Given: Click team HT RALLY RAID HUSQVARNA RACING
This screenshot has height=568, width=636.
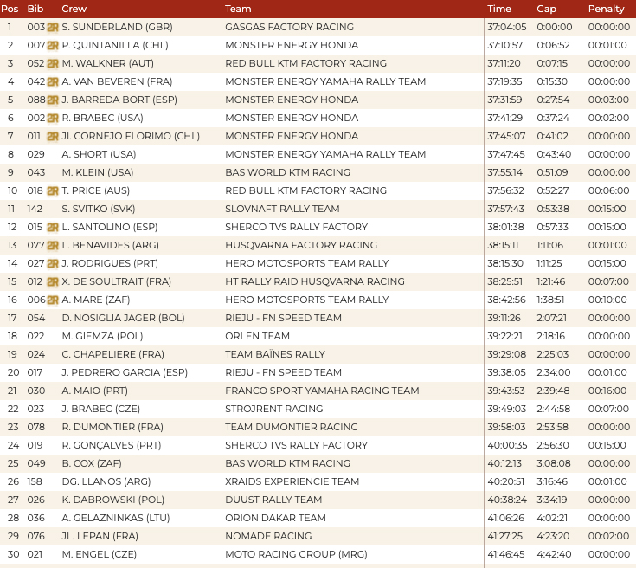Looking at the screenshot, I should coord(315,281).
